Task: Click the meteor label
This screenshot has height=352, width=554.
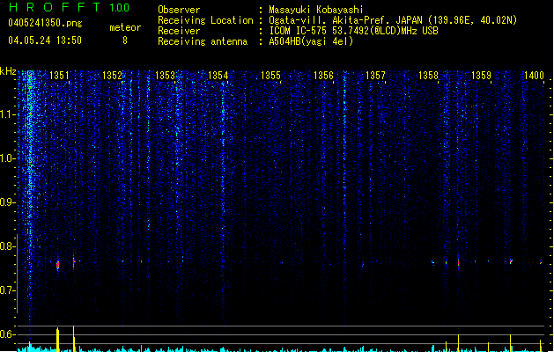Action: pos(125,27)
